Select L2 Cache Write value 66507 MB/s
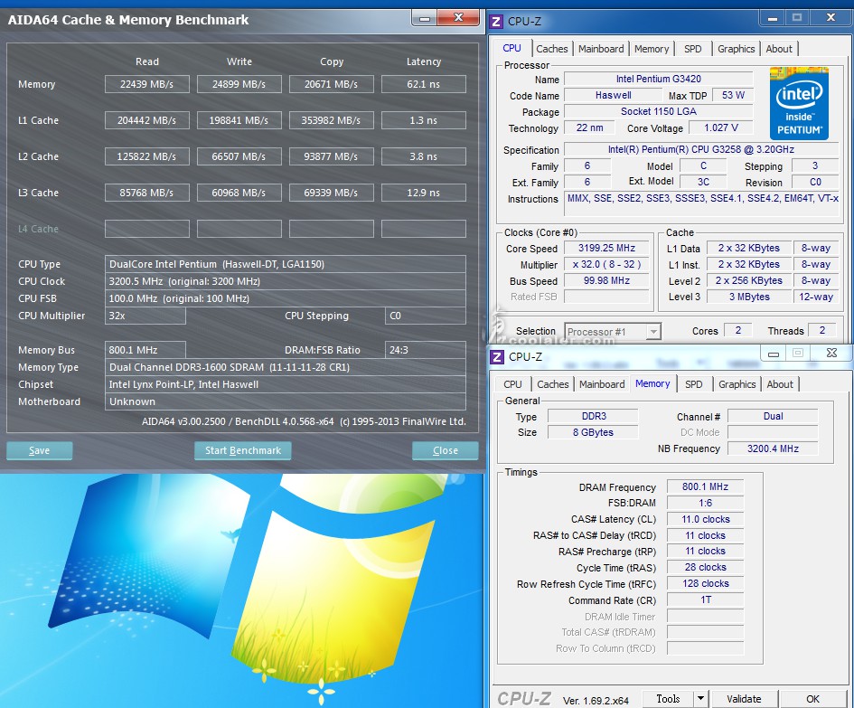Viewport: 854px width, 708px height. point(239,156)
